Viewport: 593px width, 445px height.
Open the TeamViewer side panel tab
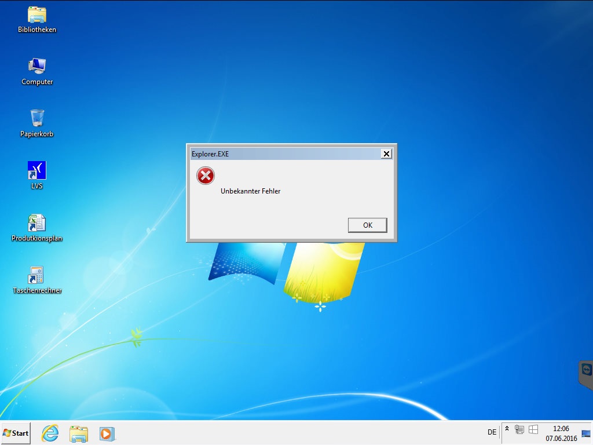click(586, 374)
